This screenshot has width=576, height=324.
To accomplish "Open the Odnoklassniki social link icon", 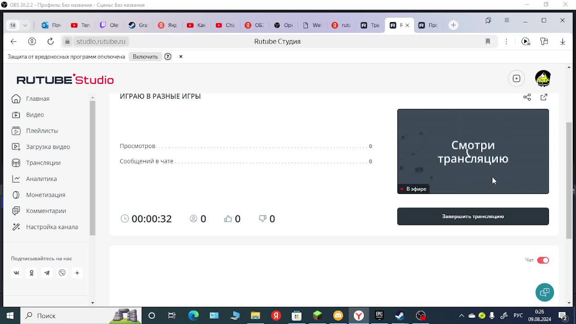I will coord(31,273).
